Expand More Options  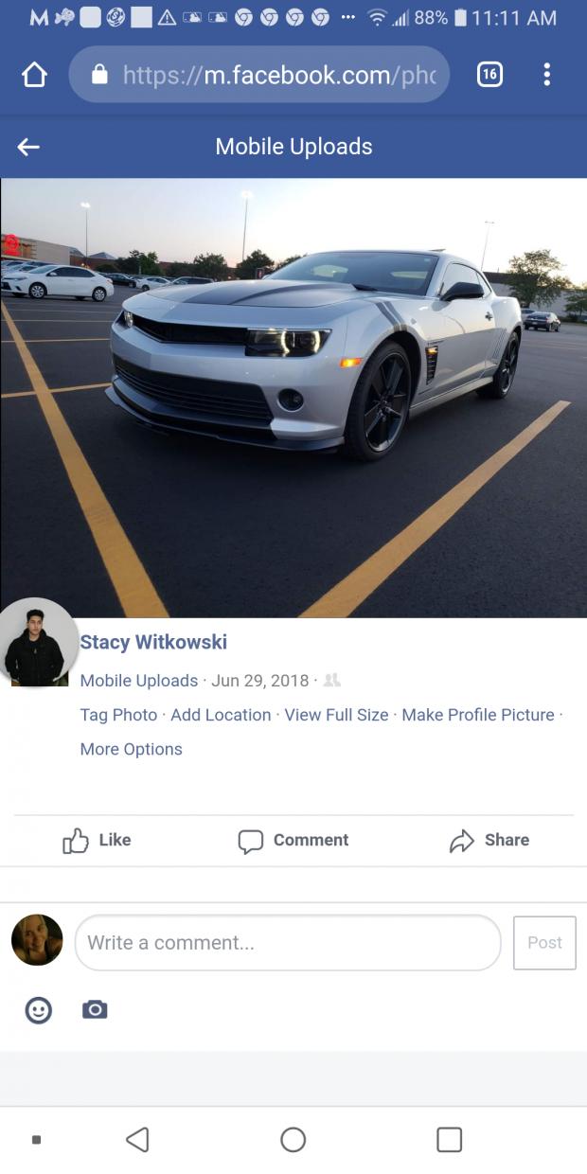click(131, 749)
